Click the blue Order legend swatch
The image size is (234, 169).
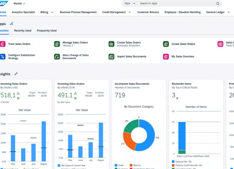[116, 165]
